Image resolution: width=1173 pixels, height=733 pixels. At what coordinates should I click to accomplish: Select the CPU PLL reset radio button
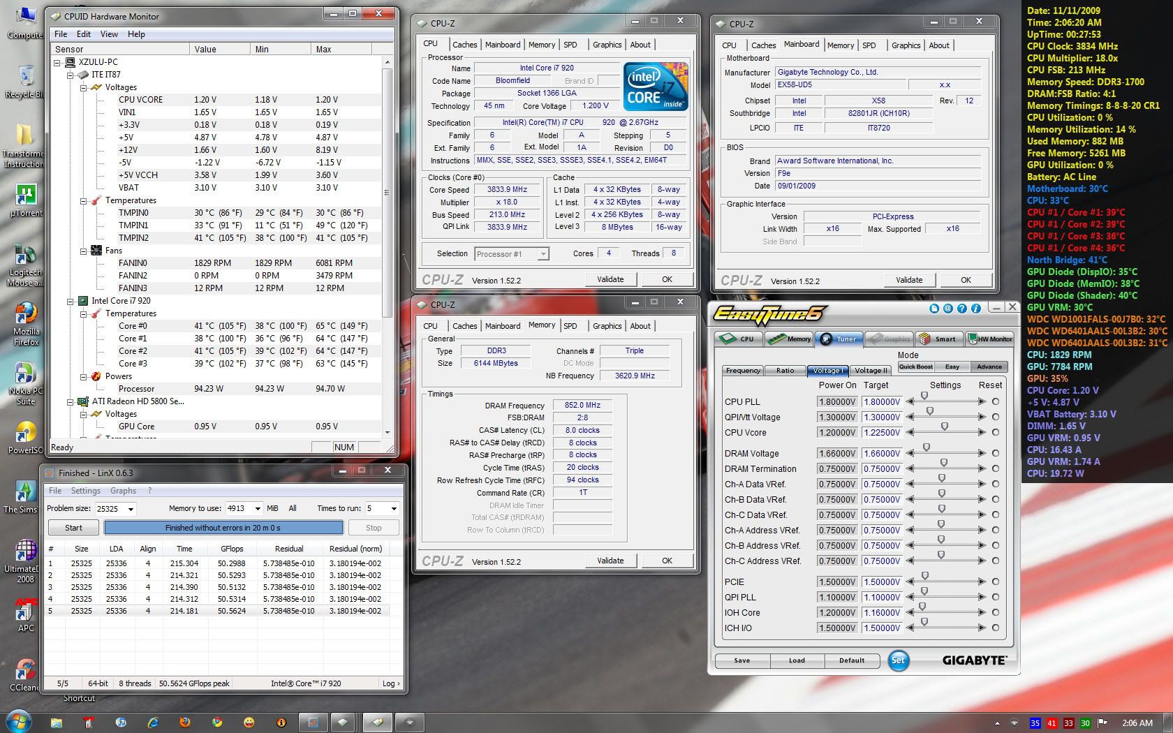pyautogui.click(x=995, y=401)
